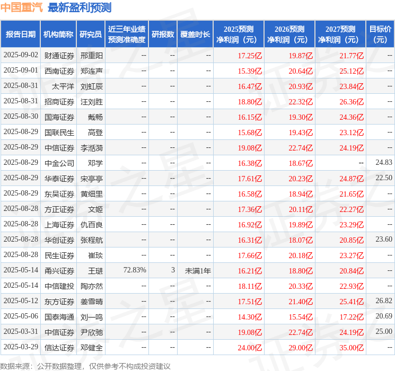Click the date 2025-09-02

tap(21, 55)
